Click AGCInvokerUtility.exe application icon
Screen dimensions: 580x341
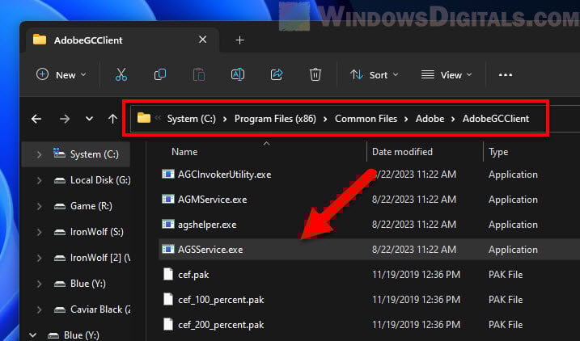pos(168,174)
